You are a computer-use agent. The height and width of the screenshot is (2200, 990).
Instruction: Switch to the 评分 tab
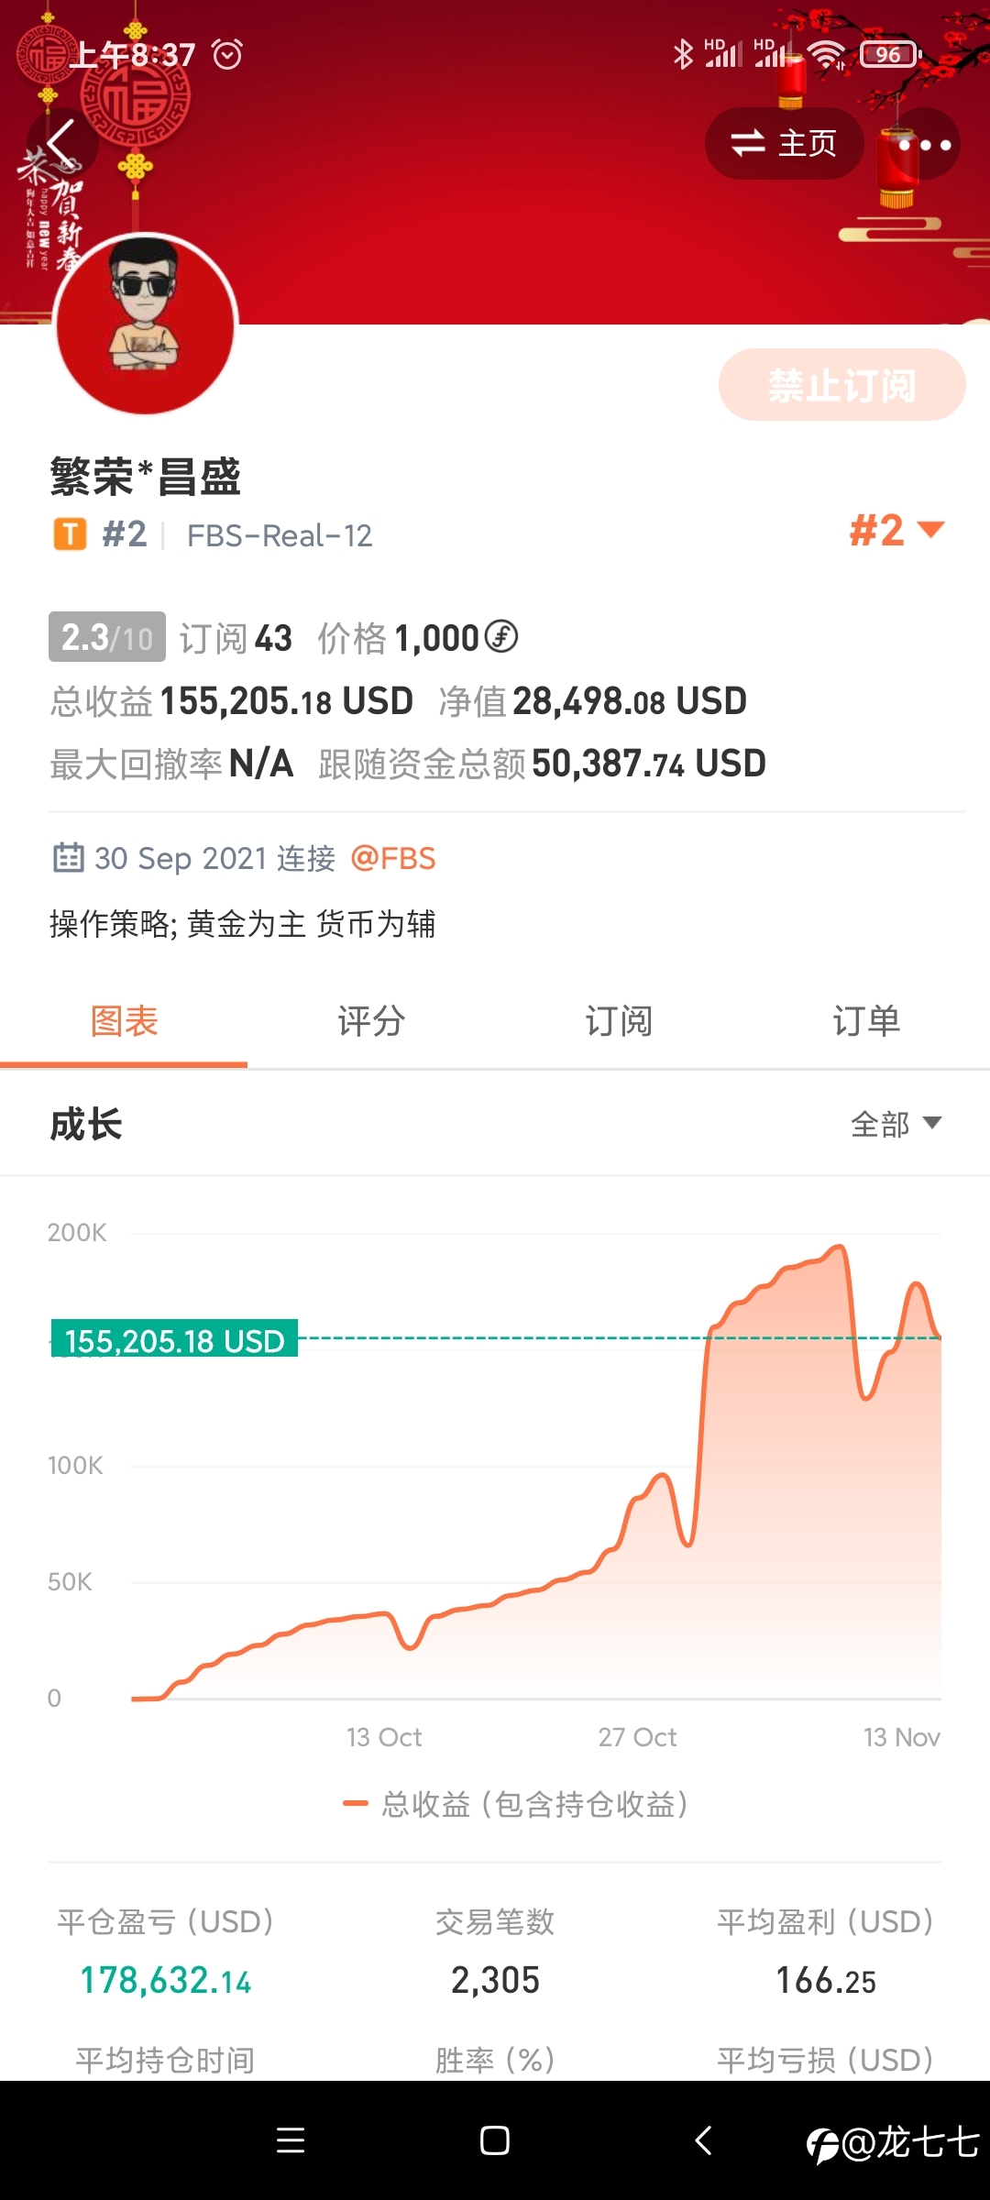click(371, 1021)
